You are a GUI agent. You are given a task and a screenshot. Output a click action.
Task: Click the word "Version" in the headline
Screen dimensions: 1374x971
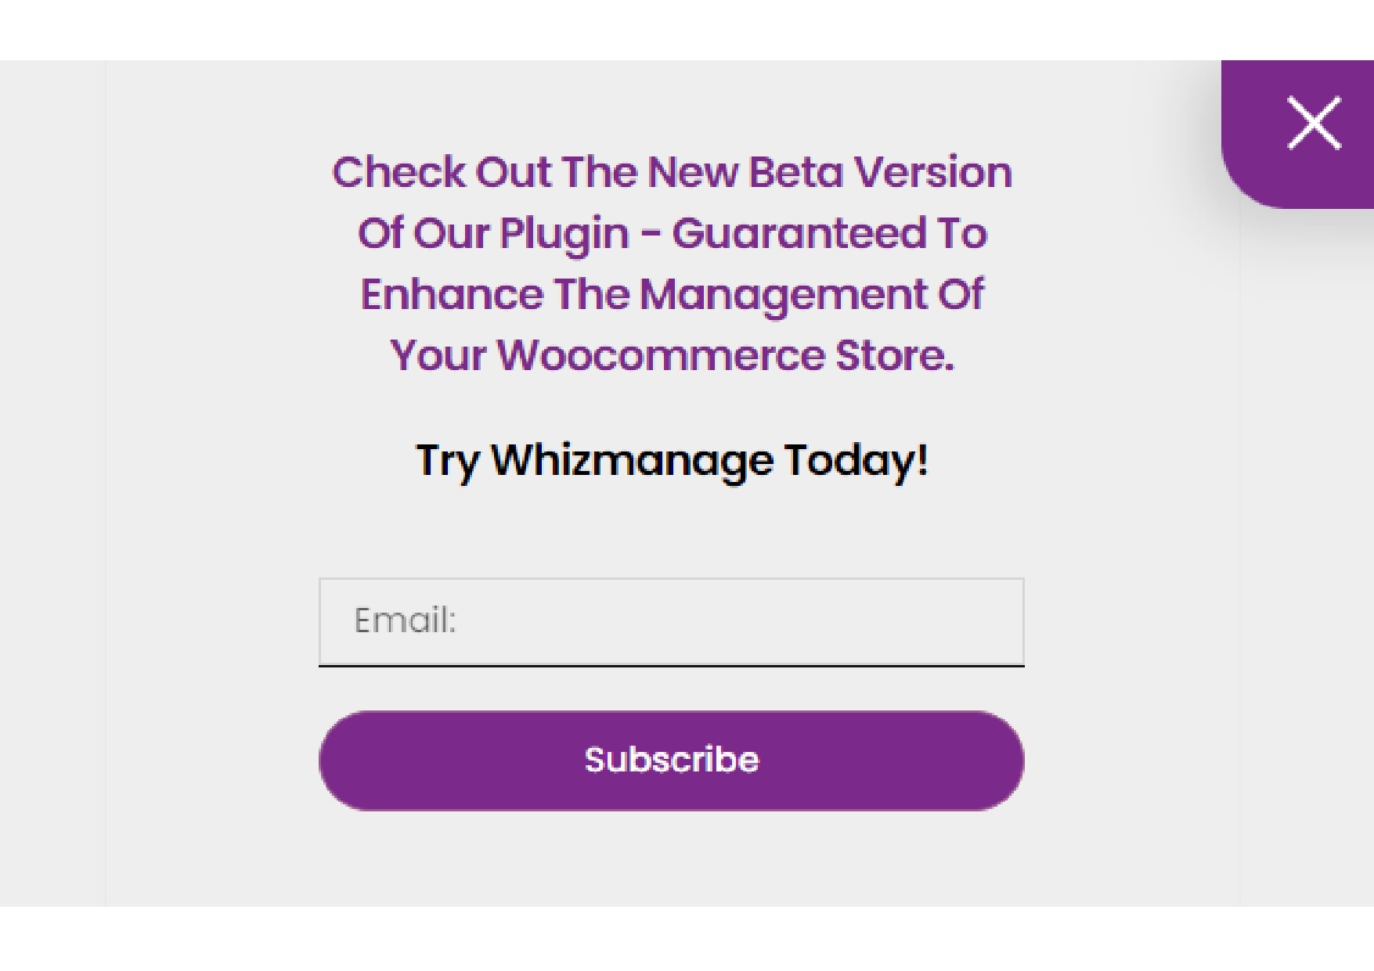(932, 172)
